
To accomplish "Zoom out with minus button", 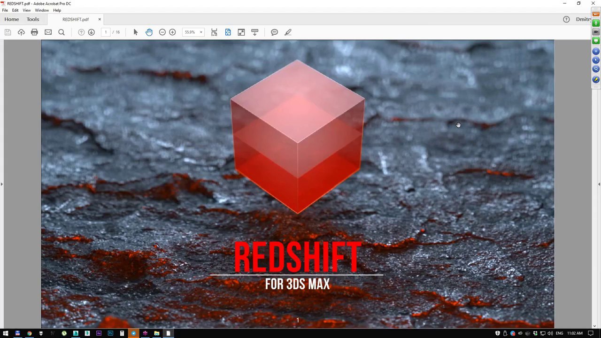I will point(162,32).
